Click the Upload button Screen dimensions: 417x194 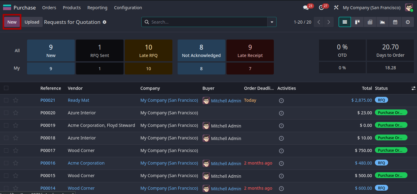pyautogui.click(x=32, y=22)
